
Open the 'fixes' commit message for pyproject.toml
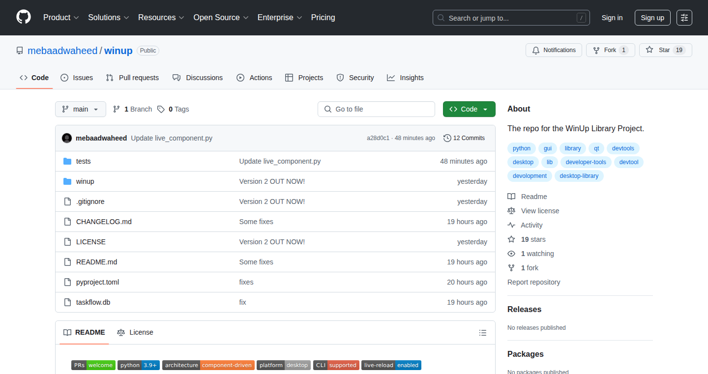(246, 282)
